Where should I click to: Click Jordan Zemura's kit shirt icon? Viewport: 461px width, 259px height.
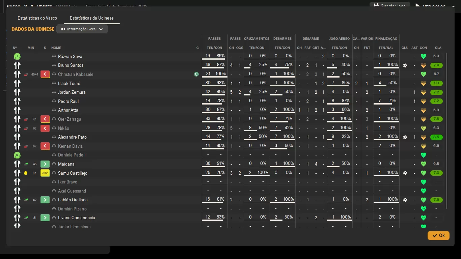point(17,92)
